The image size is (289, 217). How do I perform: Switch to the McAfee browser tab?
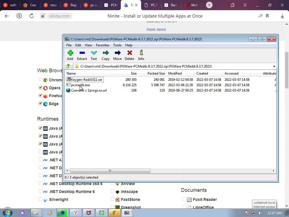click(x=191, y=5)
